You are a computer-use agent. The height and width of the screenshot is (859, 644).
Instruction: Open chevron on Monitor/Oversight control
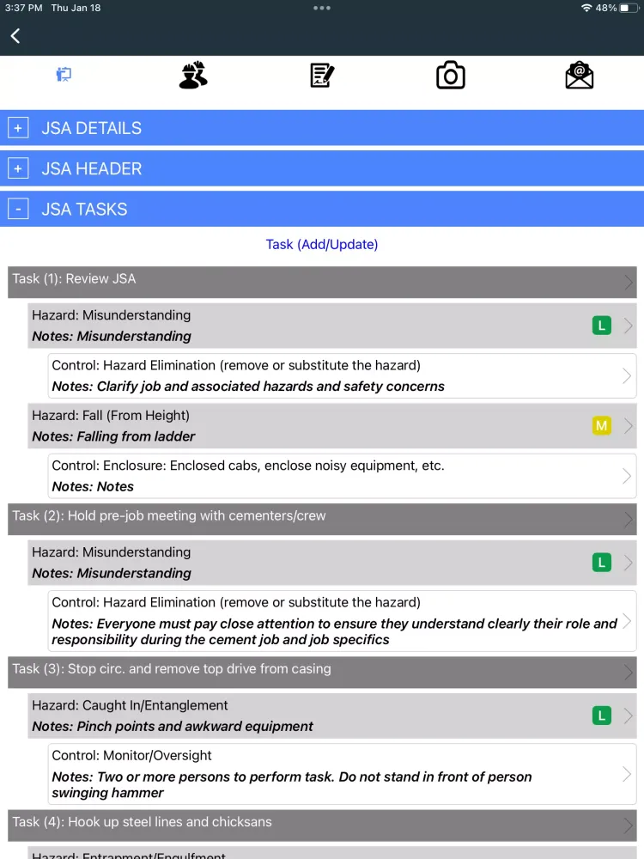coord(627,774)
